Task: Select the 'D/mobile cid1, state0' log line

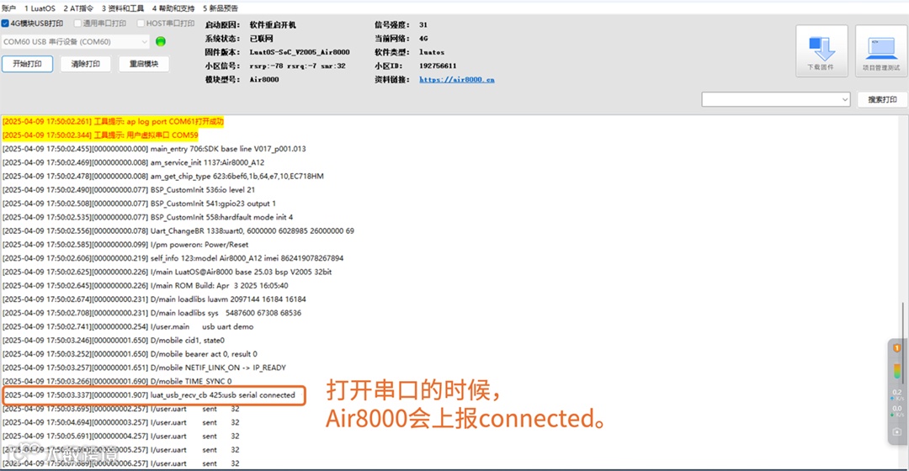Action: coord(114,341)
